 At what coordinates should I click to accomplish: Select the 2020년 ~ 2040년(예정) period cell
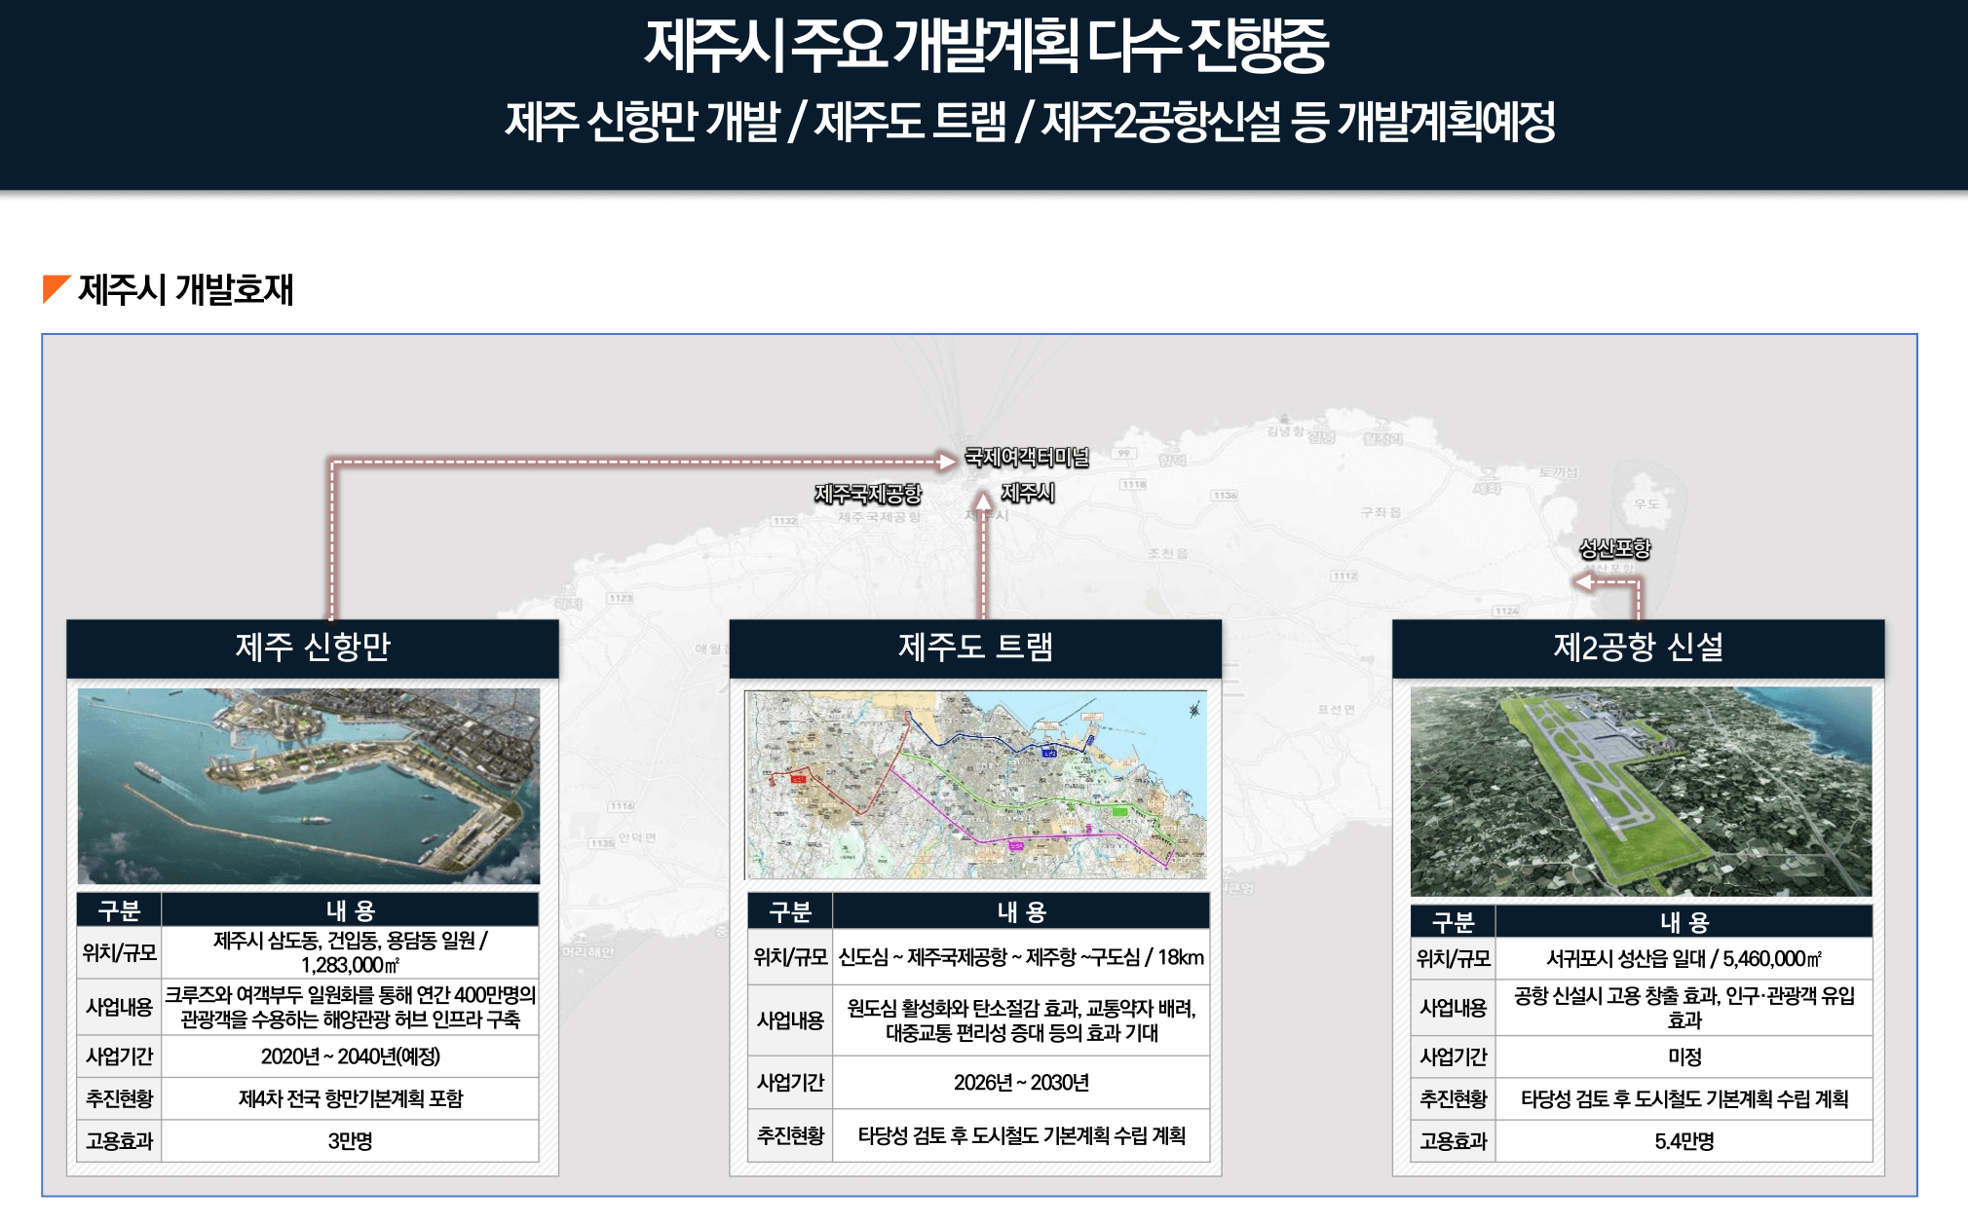(x=350, y=1056)
